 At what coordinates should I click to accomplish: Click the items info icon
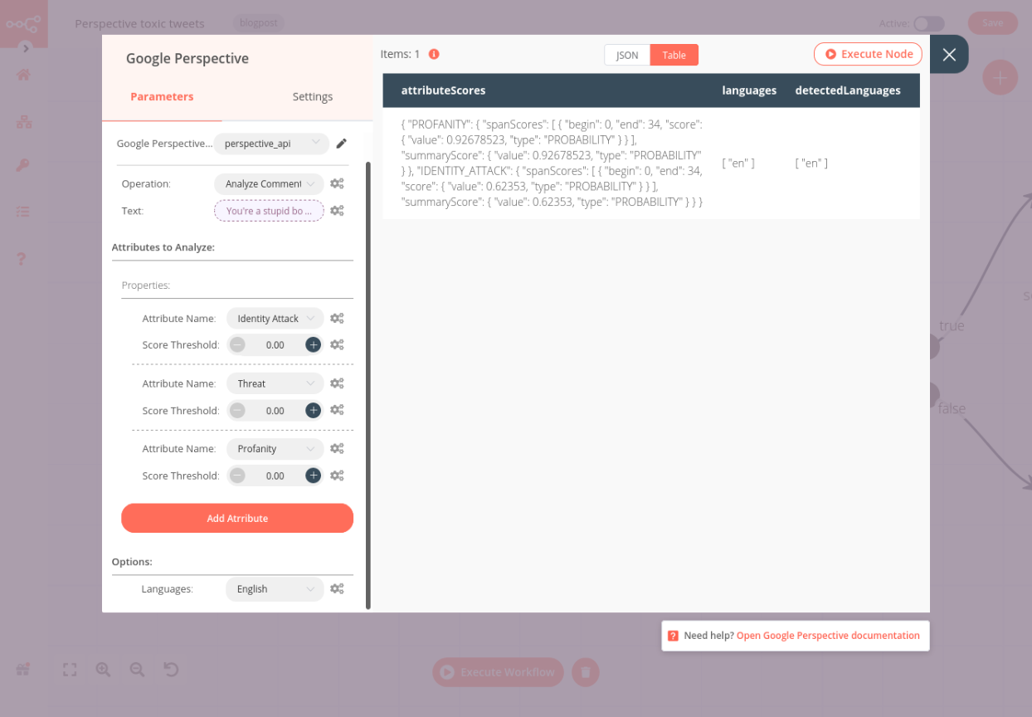click(434, 54)
